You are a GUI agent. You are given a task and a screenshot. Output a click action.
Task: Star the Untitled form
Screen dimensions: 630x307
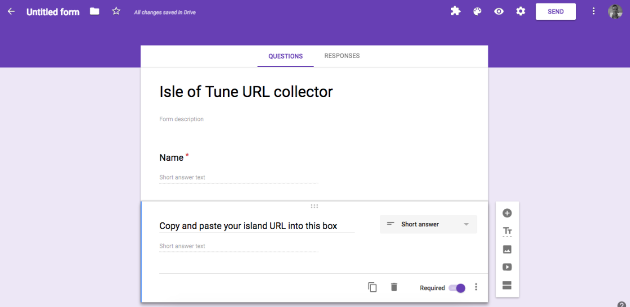(x=116, y=11)
